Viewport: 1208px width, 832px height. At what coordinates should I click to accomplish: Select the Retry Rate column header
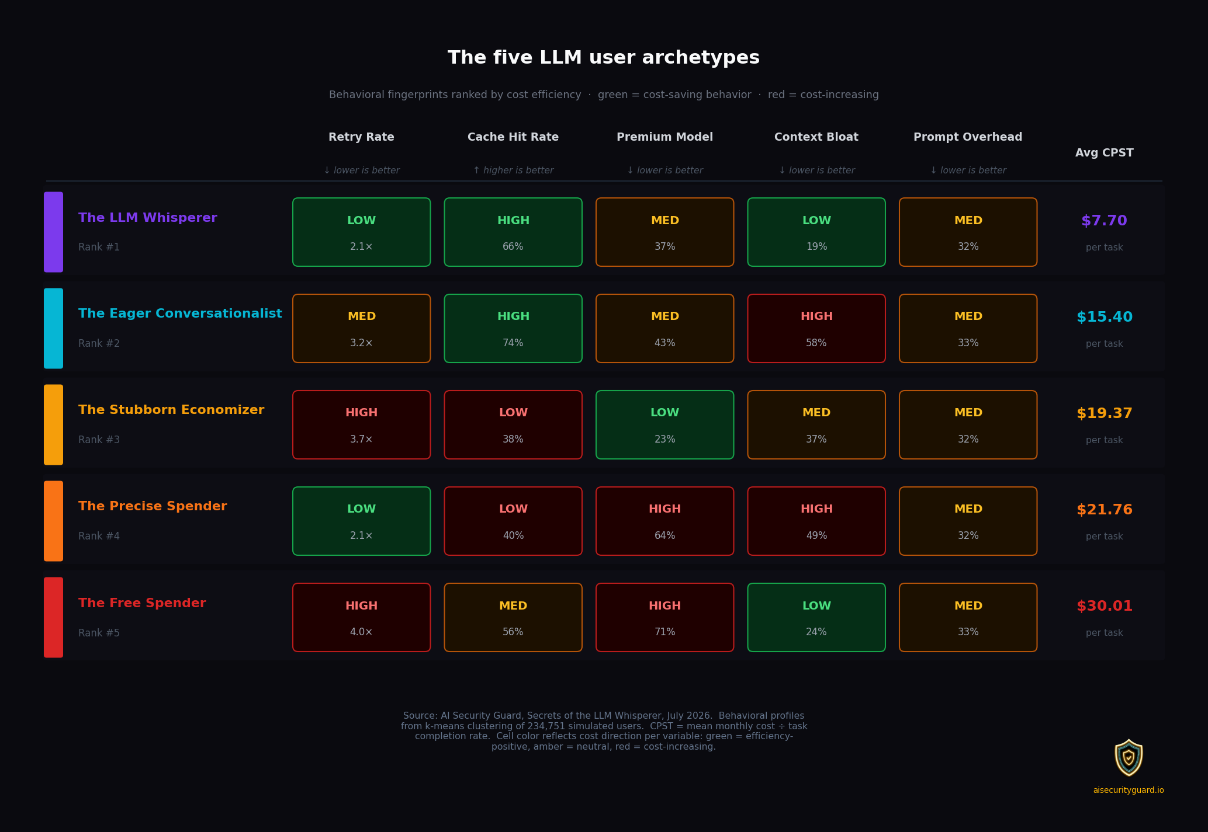click(x=361, y=137)
